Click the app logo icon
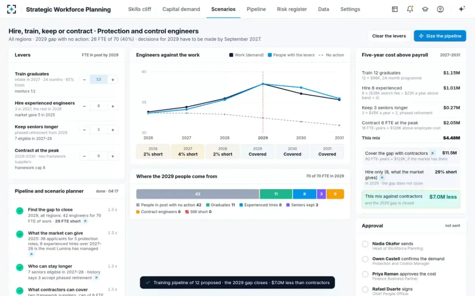Image resolution: width=475 pixels, height=296 pixels. coord(11,9)
